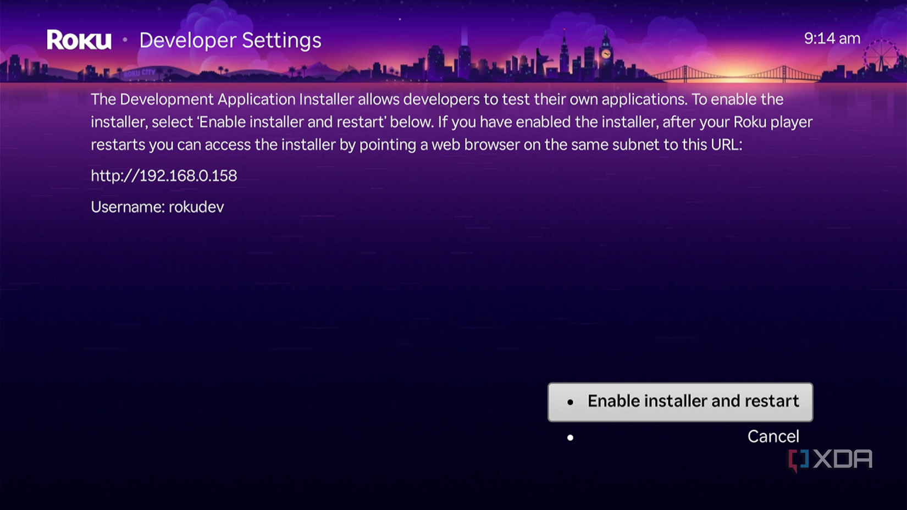Image resolution: width=907 pixels, height=510 pixels.
Task: Choose the Cancel option
Action: (773, 436)
